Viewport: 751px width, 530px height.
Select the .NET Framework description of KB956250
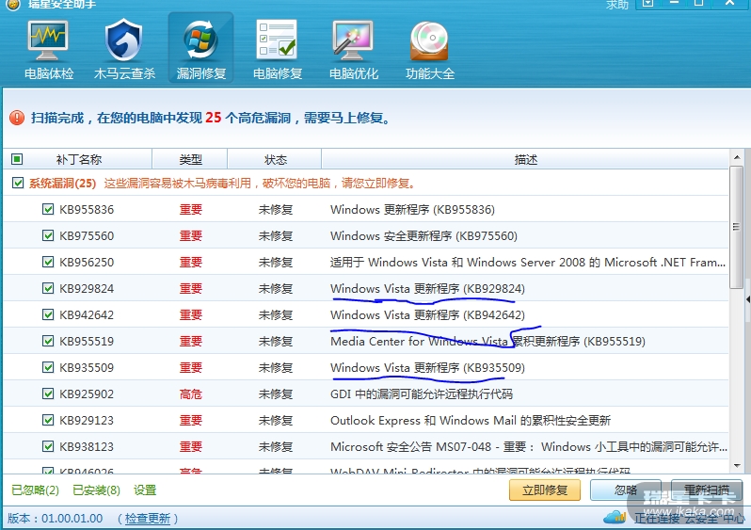528,262
